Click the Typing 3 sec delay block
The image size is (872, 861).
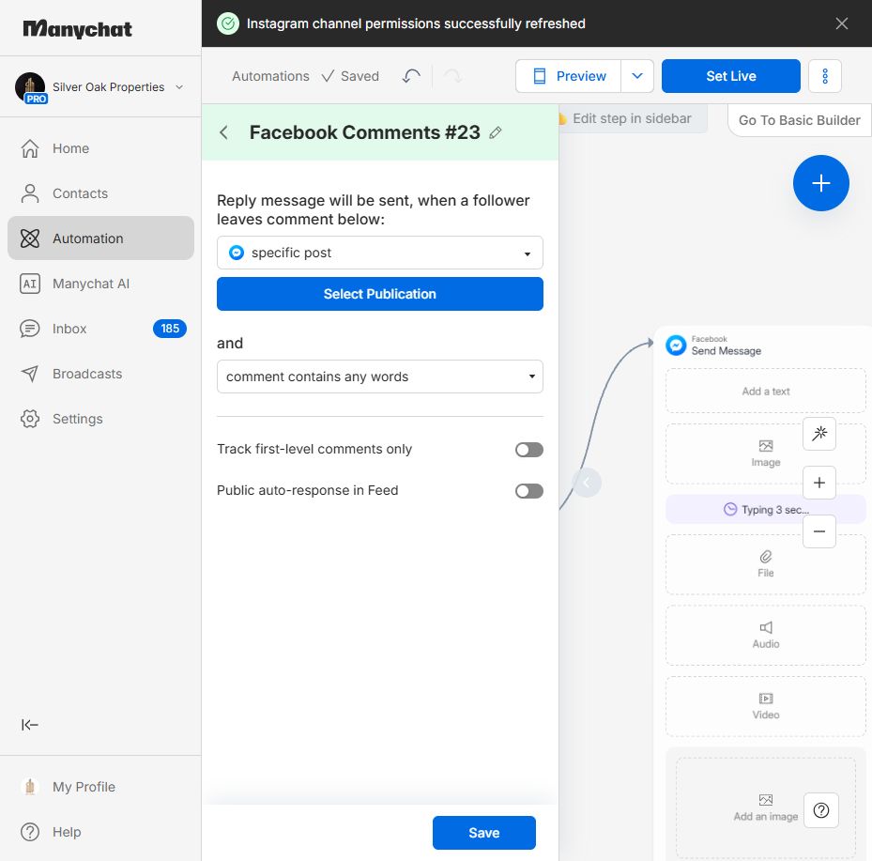click(x=765, y=510)
